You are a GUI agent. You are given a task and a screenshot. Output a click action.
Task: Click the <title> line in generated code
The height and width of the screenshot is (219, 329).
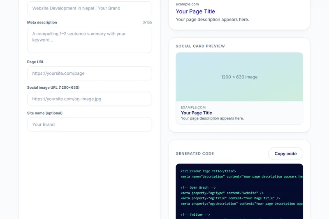coord(208,171)
